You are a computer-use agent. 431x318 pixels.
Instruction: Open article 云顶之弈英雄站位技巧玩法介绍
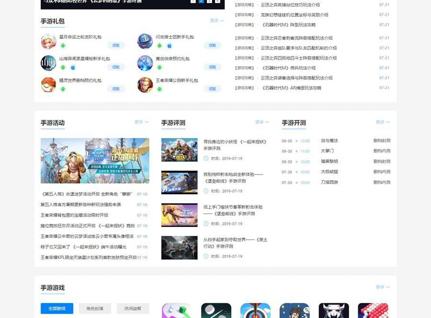tap(290, 5)
